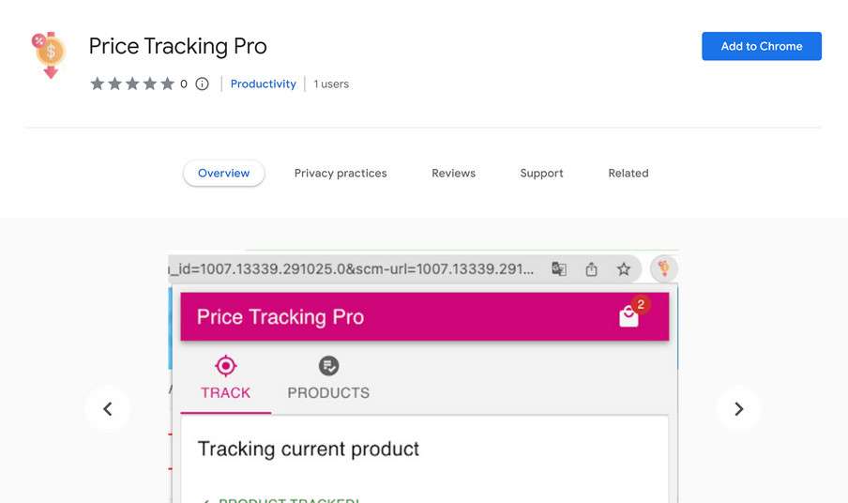Advance to the next screenshot with right arrow

pyautogui.click(x=738, y=408)
